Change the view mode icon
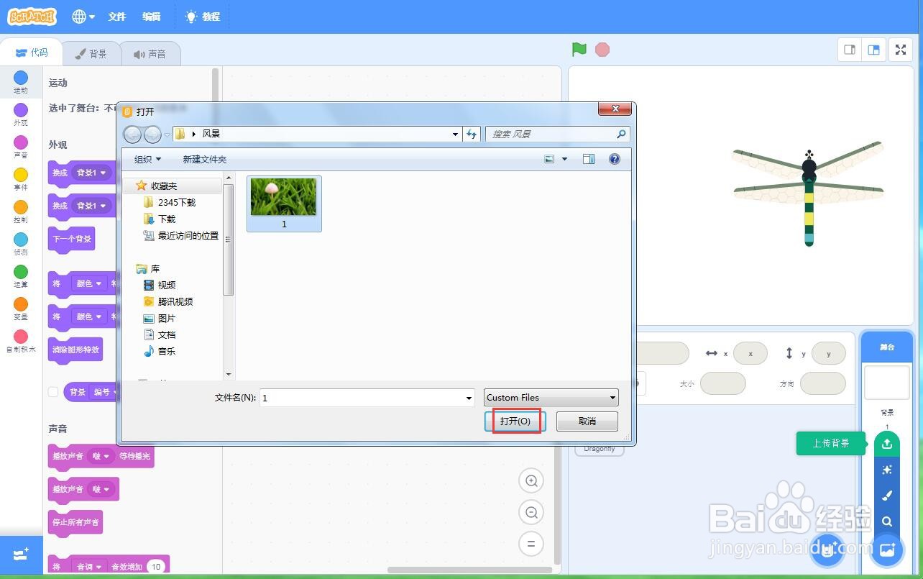923x579 pixels. pos(550,159)
